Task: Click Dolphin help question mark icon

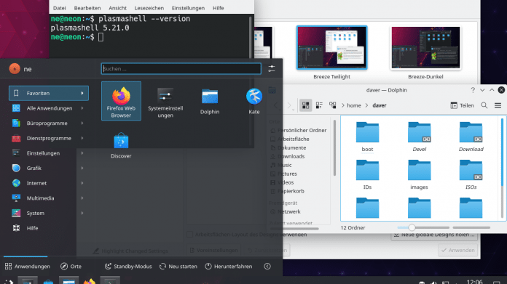Action: pos(473,90)
